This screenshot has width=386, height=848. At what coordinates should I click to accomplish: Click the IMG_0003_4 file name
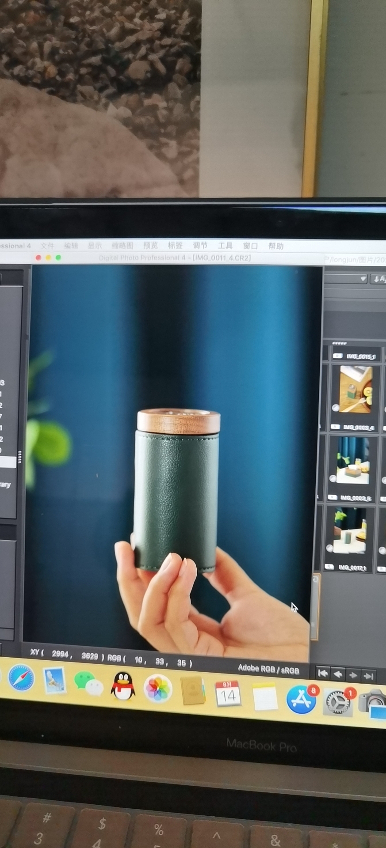point(359,427)
